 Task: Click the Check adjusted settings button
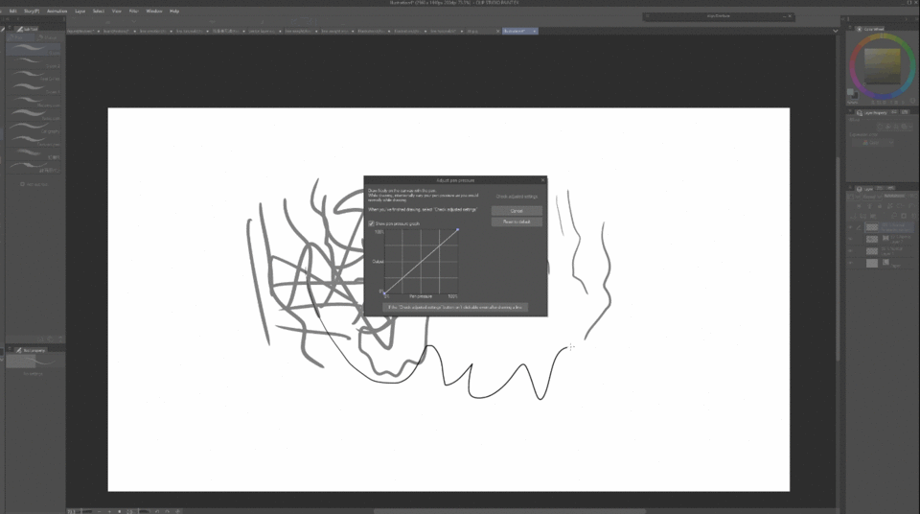coord(517,197)
